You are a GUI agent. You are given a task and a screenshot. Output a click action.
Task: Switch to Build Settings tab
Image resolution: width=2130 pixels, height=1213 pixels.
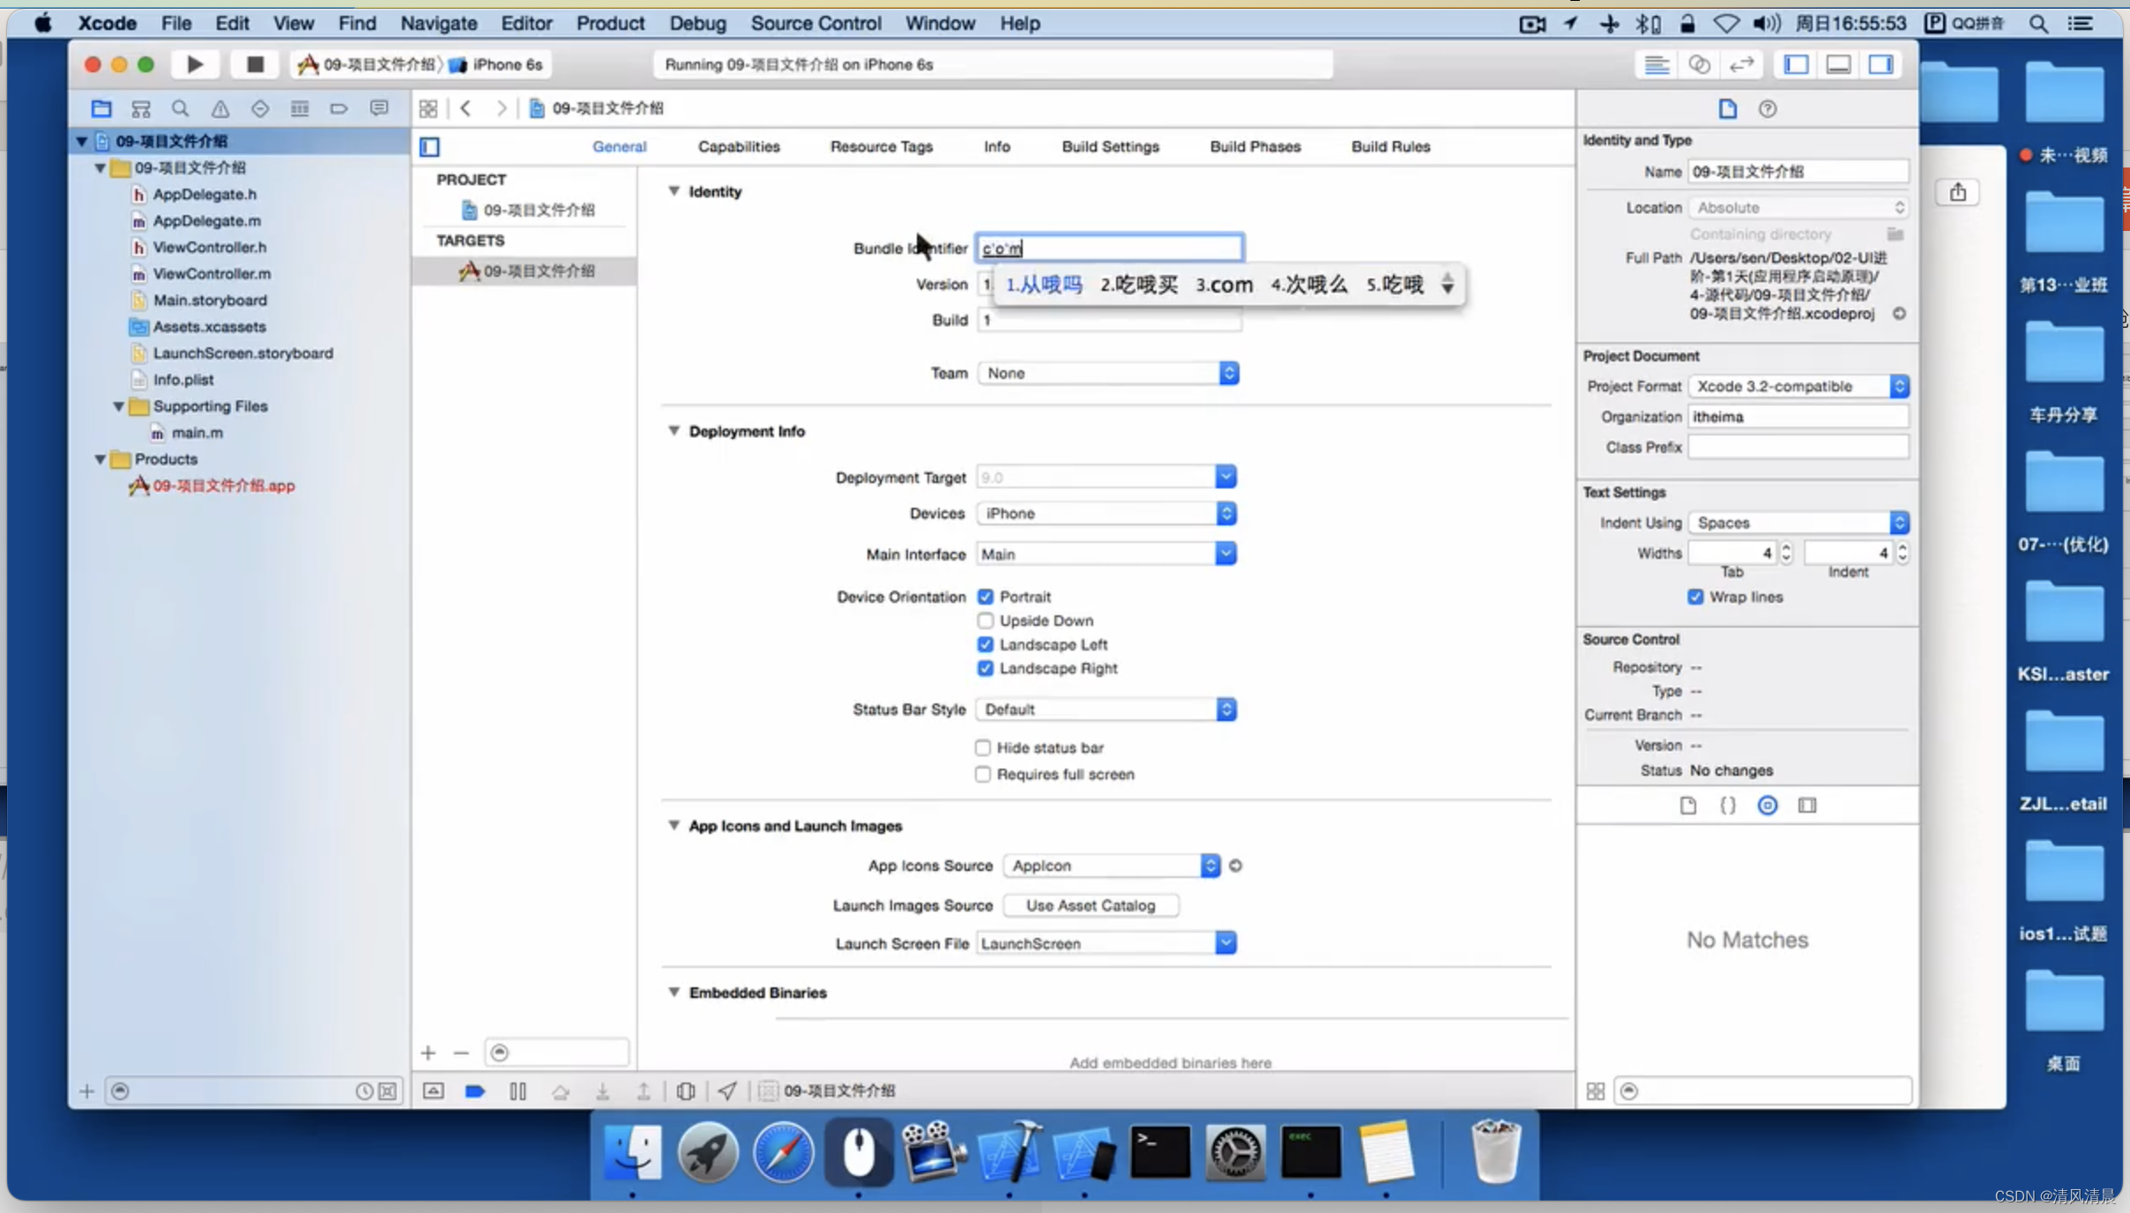[x=1109, y=146]
